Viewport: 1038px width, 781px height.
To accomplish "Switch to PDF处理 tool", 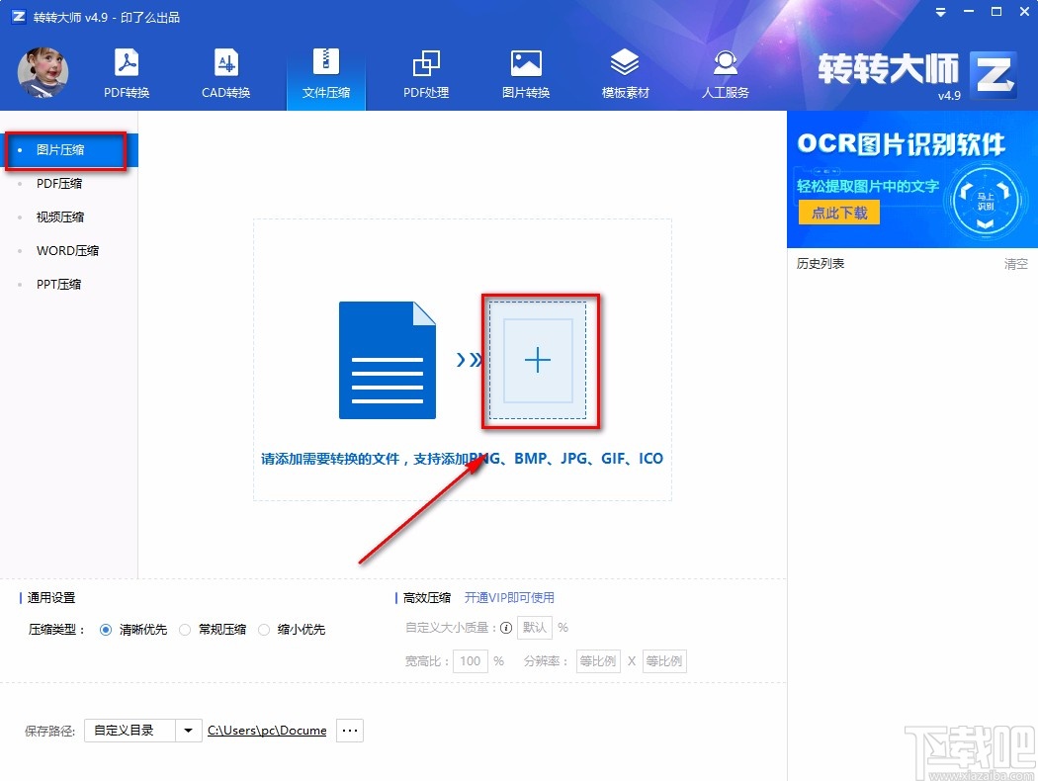I will (426, 71).
